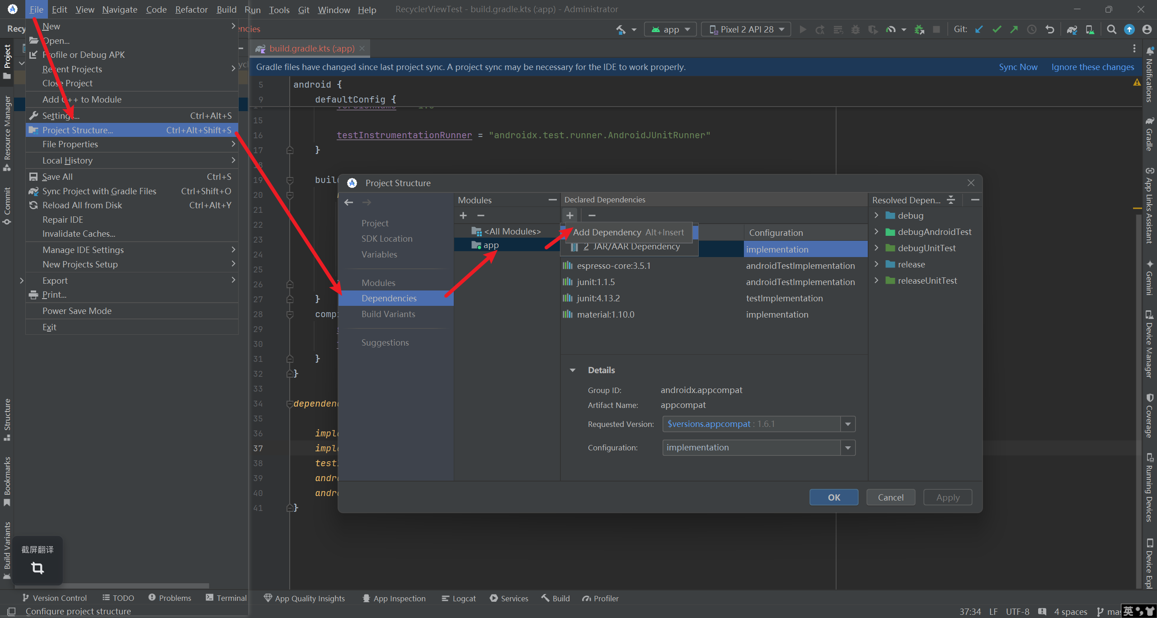Click the Sync Now link
Viewport: 1157px width, 618px height.
[1018, 67]
